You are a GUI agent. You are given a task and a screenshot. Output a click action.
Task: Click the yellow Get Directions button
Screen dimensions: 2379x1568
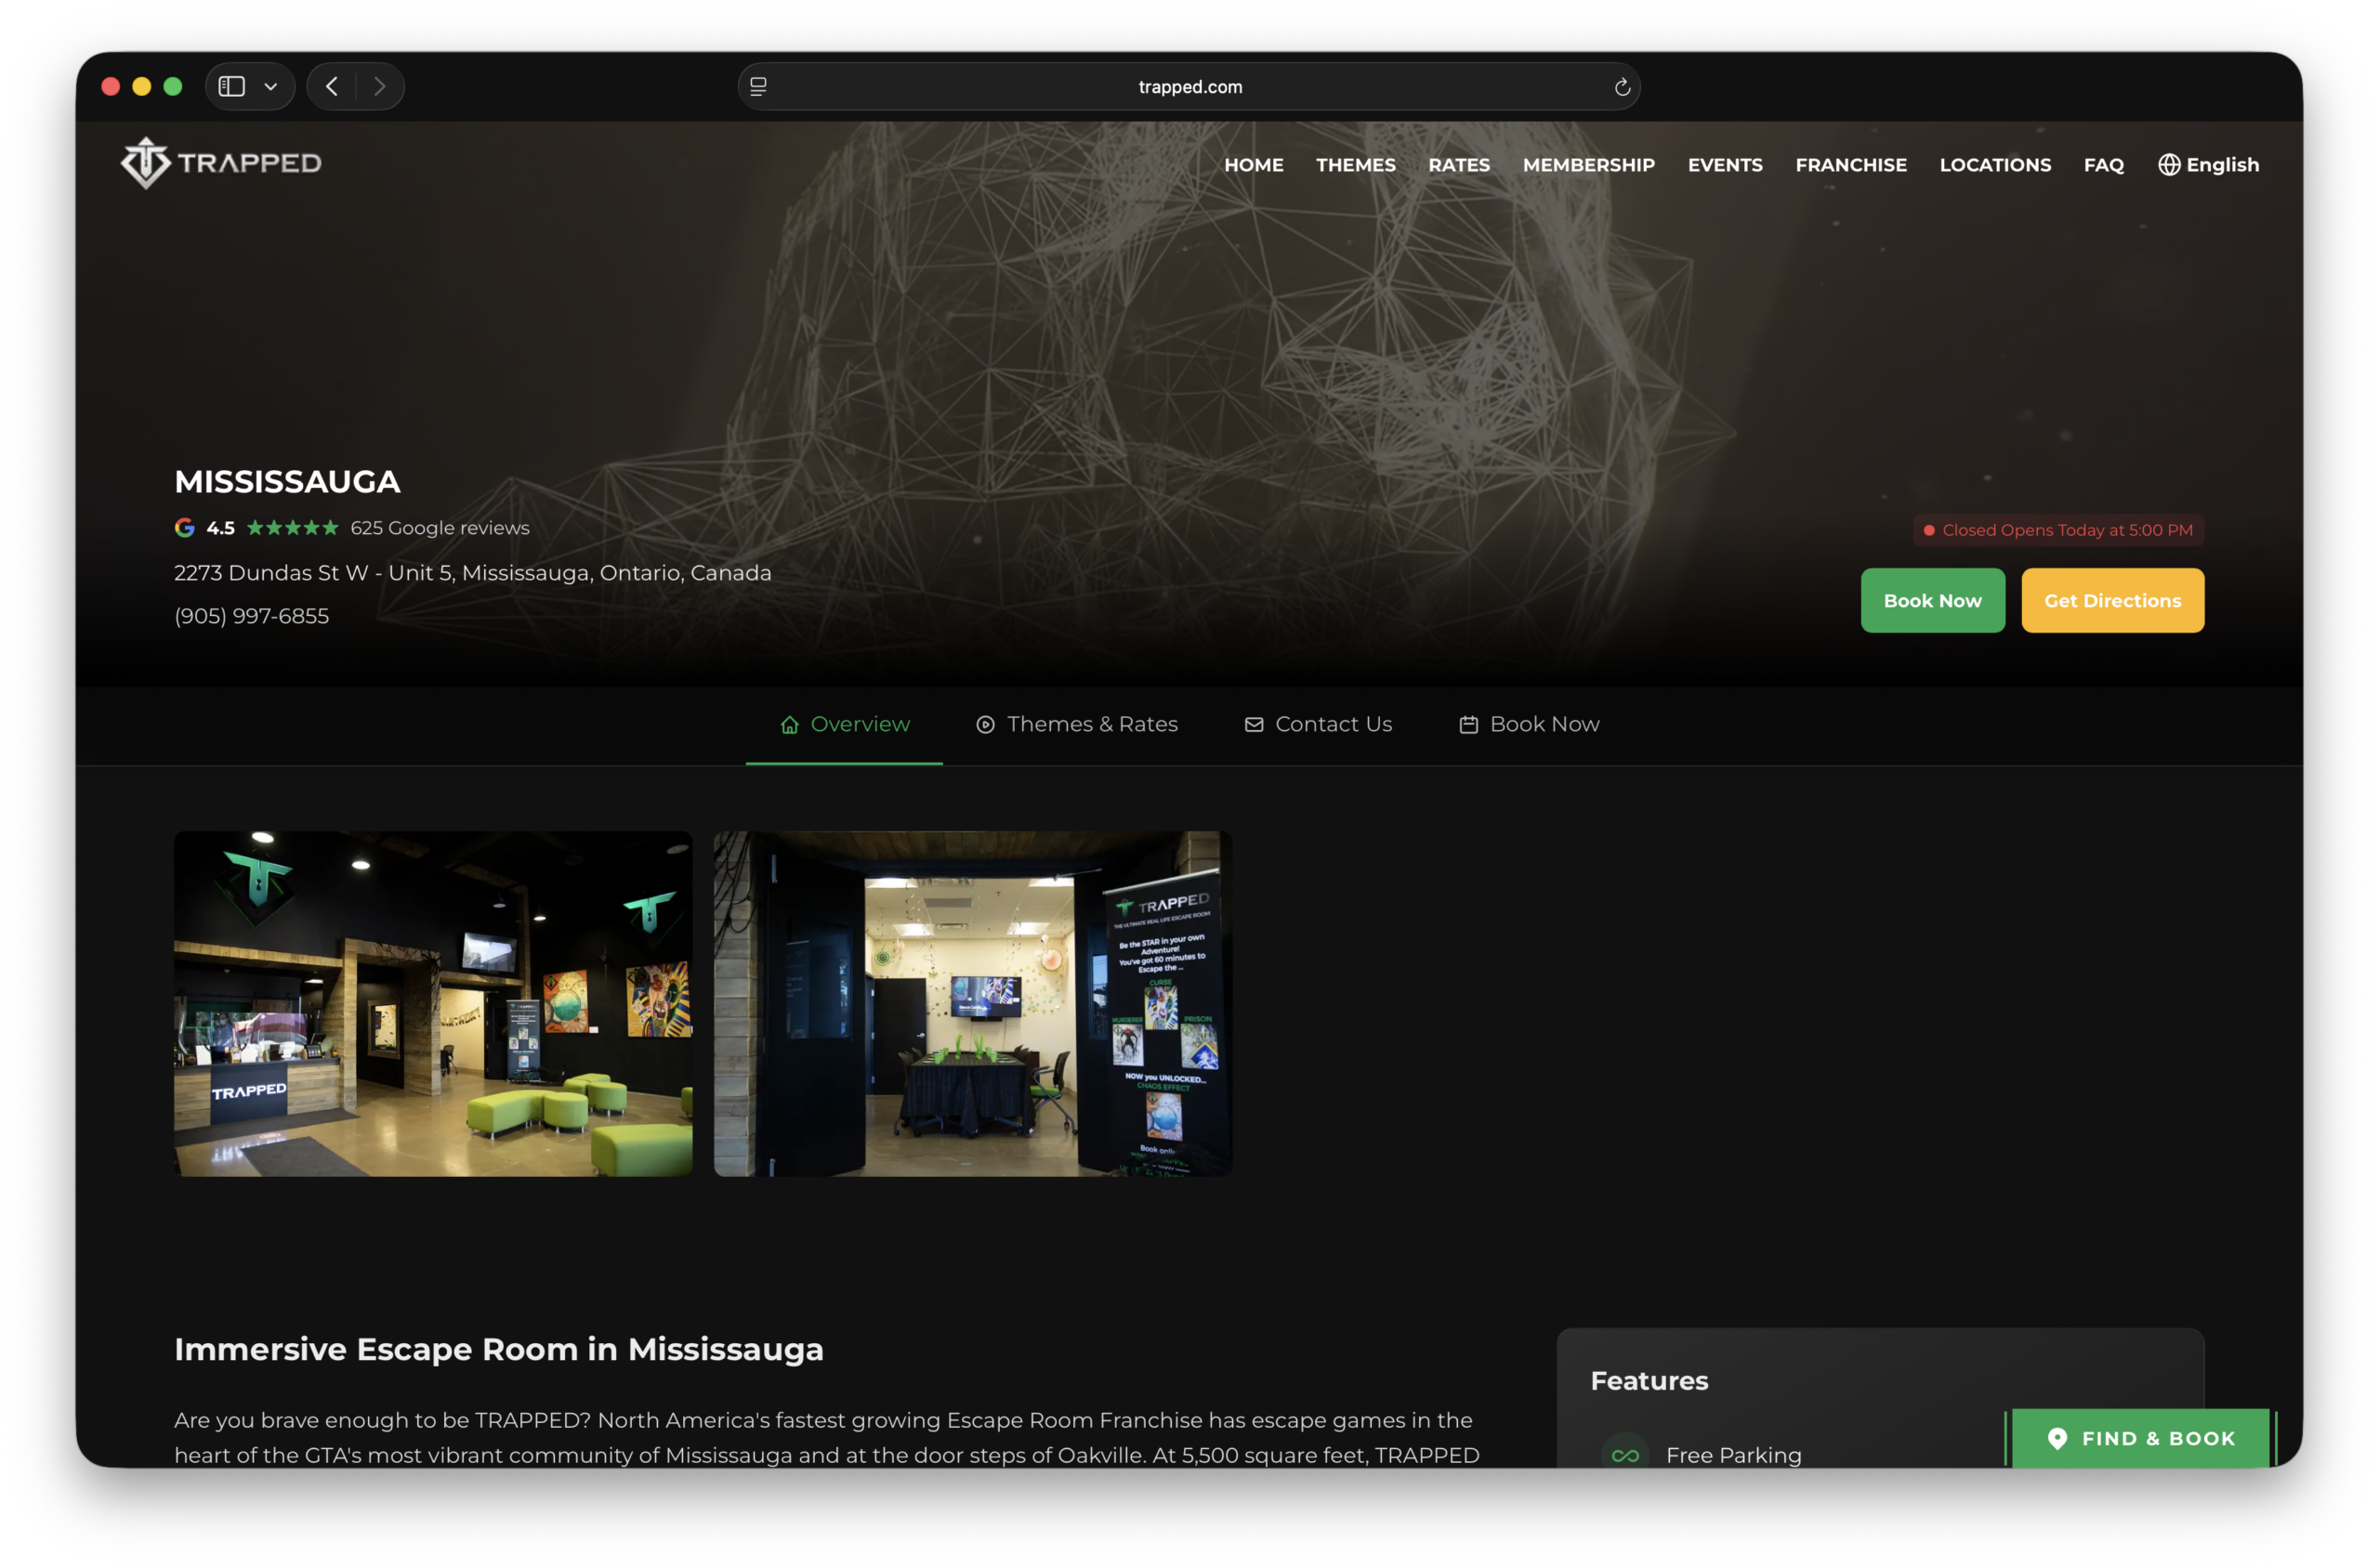(2112, 601)
